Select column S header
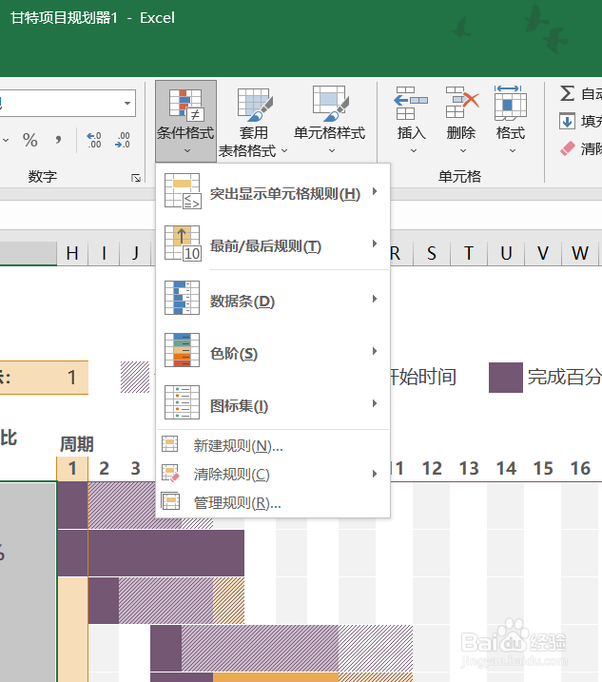 (432, 253)
